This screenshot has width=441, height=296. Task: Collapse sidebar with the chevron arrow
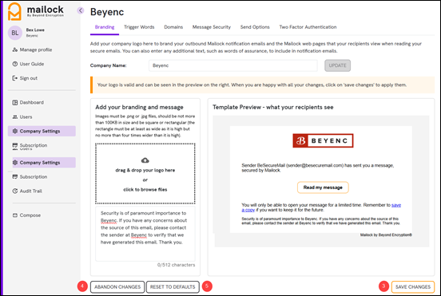coord(81,10)
